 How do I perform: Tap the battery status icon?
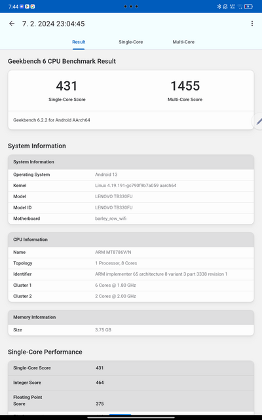point(248,7)
